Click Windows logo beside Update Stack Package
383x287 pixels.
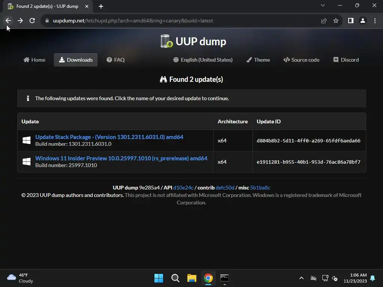pos(27,141)
